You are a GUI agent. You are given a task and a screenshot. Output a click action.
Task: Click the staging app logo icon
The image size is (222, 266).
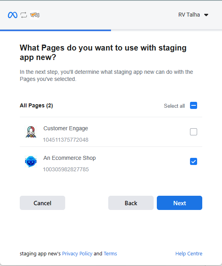35,15
